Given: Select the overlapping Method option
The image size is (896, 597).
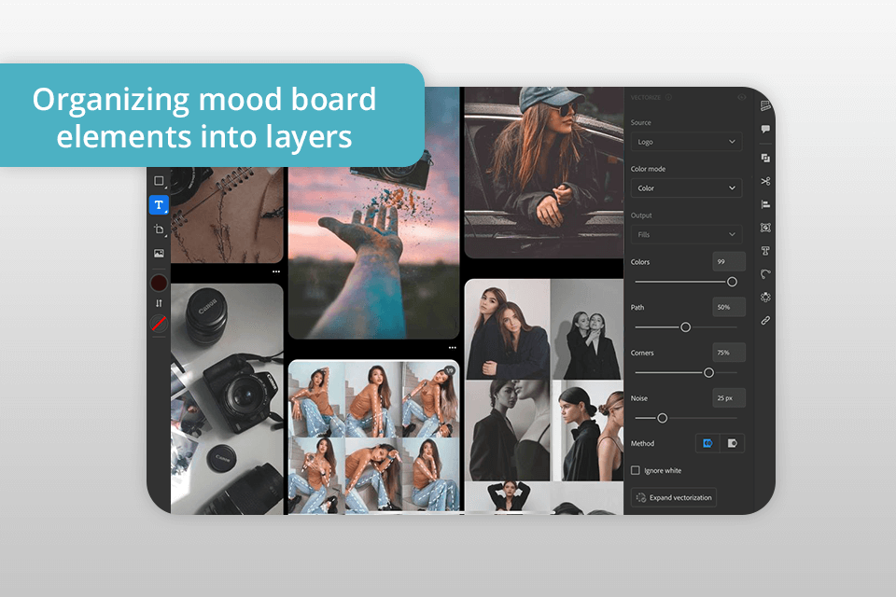Looking at the screenshot, I should point(707,443).
